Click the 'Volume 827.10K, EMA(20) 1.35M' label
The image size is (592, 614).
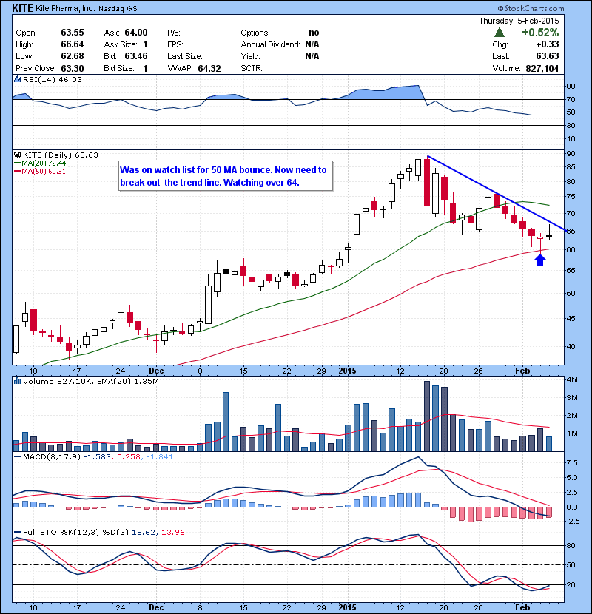(x=91, y=381)
